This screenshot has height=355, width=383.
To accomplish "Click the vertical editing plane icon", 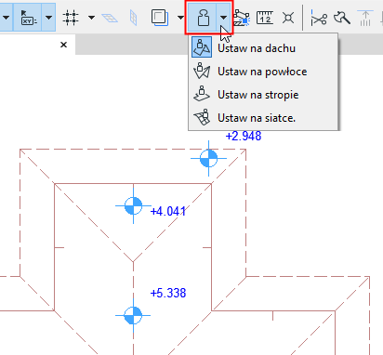I will [134, 18].
